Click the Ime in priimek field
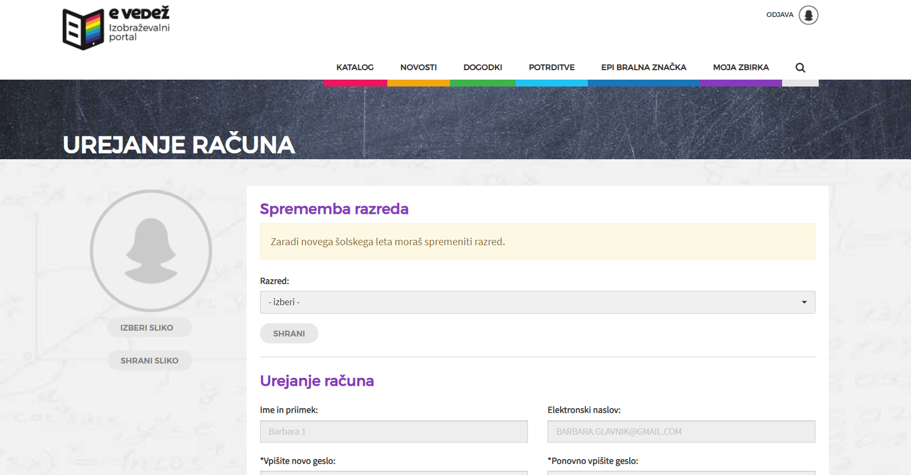This screenshot has width=911, height=475. click(394, 431)
